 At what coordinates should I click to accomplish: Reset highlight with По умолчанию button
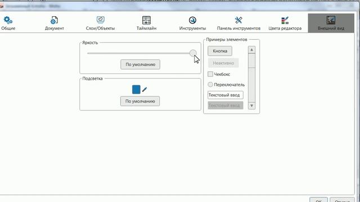(140, 101)
